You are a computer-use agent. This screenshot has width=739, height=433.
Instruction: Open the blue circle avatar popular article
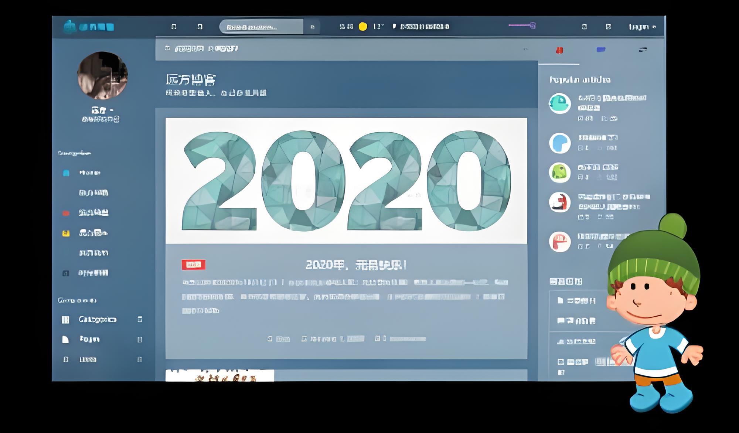[x=560, y=143]
